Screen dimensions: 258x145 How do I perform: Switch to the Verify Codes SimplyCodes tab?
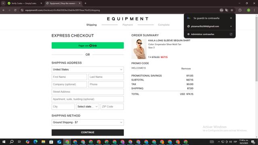[24, 3]
